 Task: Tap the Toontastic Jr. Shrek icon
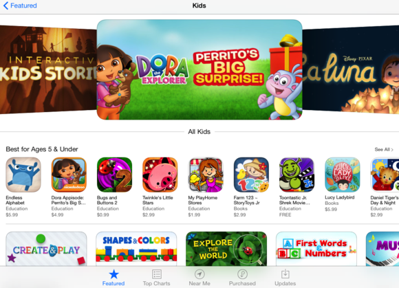click(296, 175)
